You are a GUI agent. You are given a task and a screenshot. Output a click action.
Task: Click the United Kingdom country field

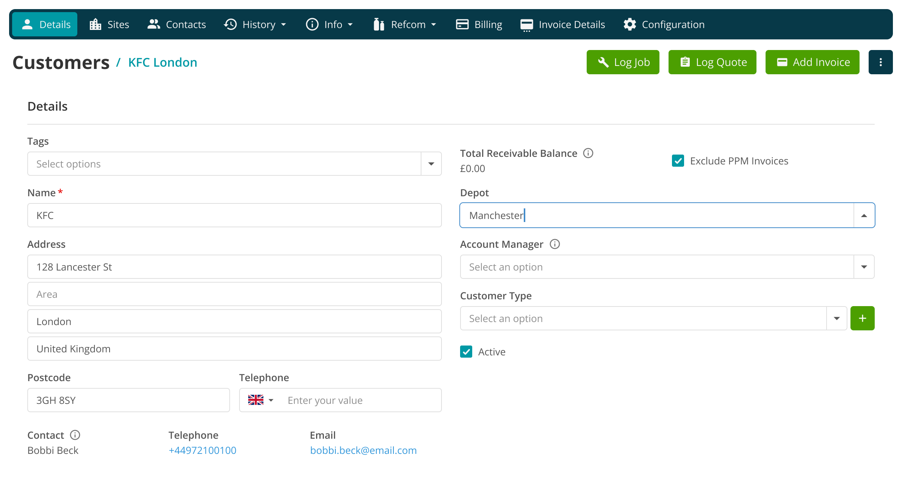pos(235,349)
